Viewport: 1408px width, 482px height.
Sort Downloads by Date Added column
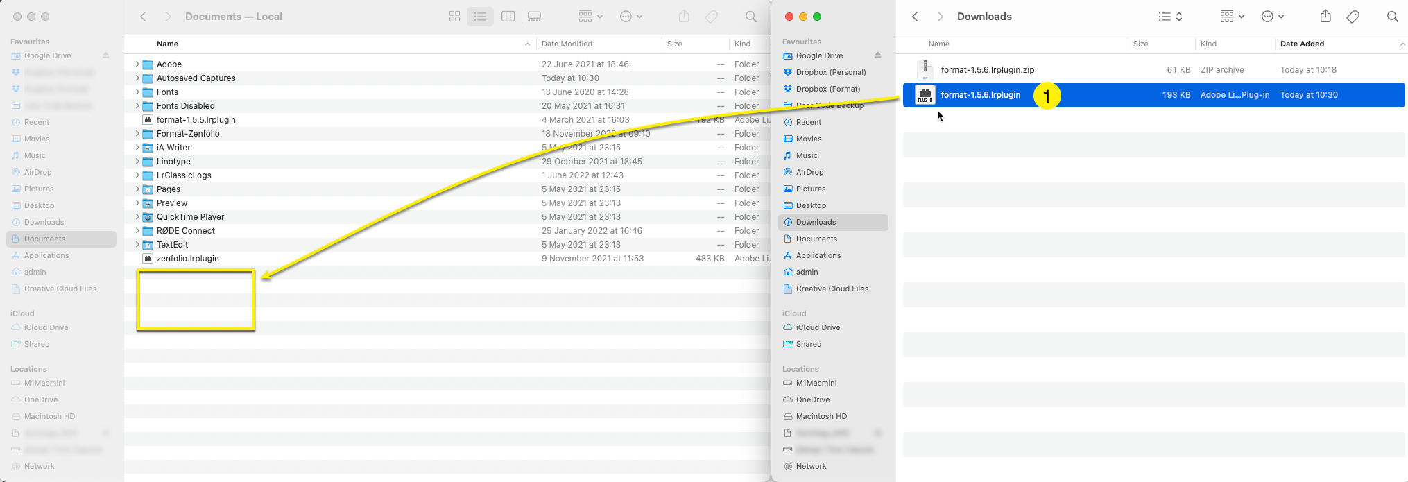click(x=1302, y=44)
